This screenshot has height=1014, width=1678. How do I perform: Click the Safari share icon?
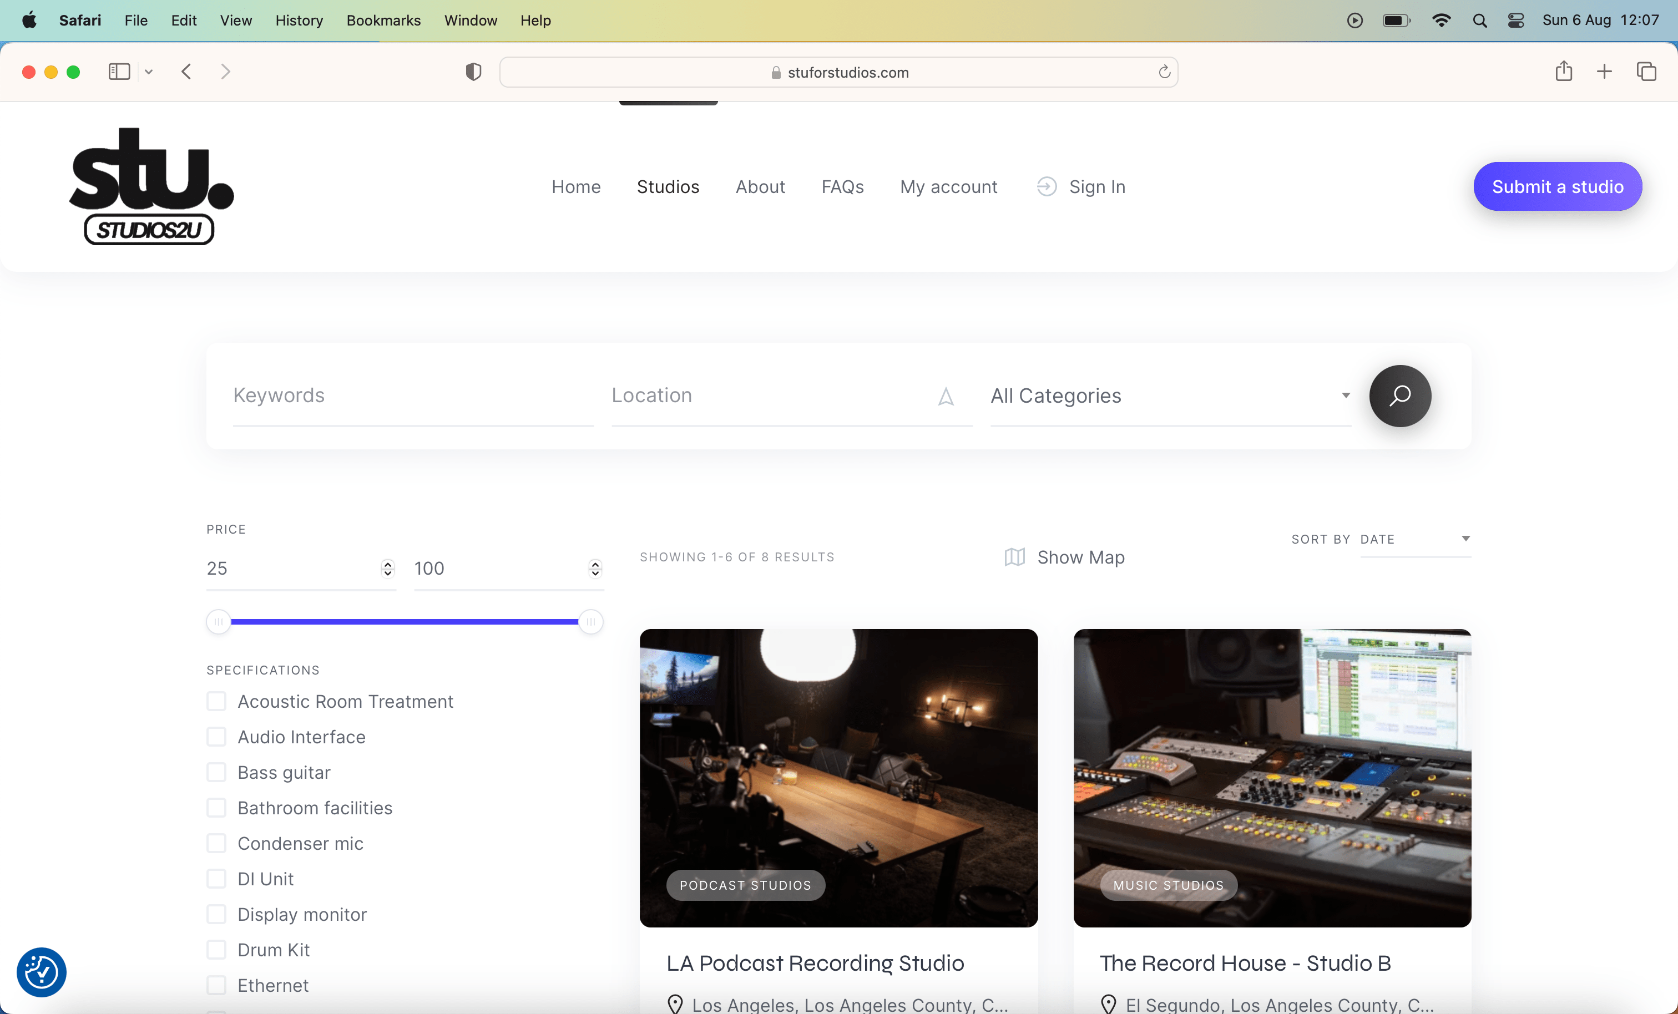[1563, 71]
